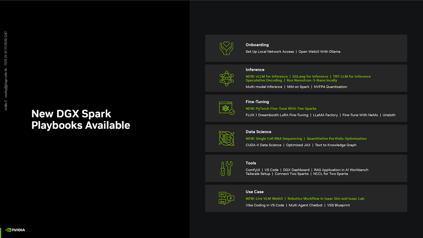This screenshot has height=238, width=423.
Task: Click the Data Science globe icon
Action: [x=226, y=138]
